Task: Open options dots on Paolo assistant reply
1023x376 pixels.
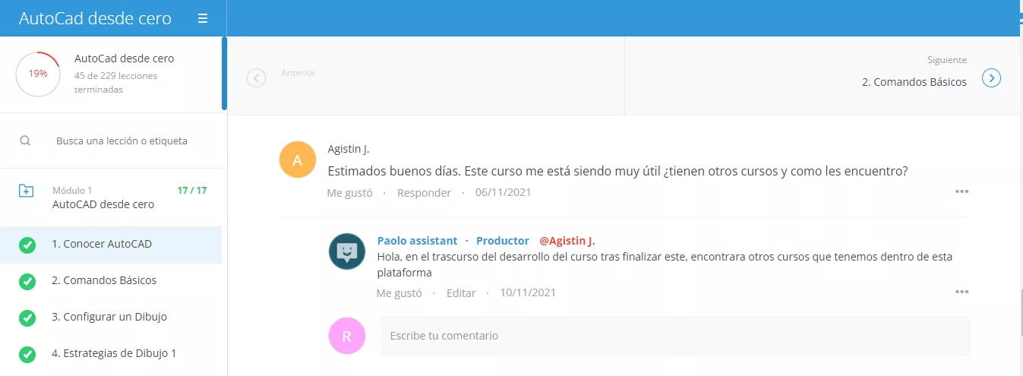Action: [x=962, y=292]
